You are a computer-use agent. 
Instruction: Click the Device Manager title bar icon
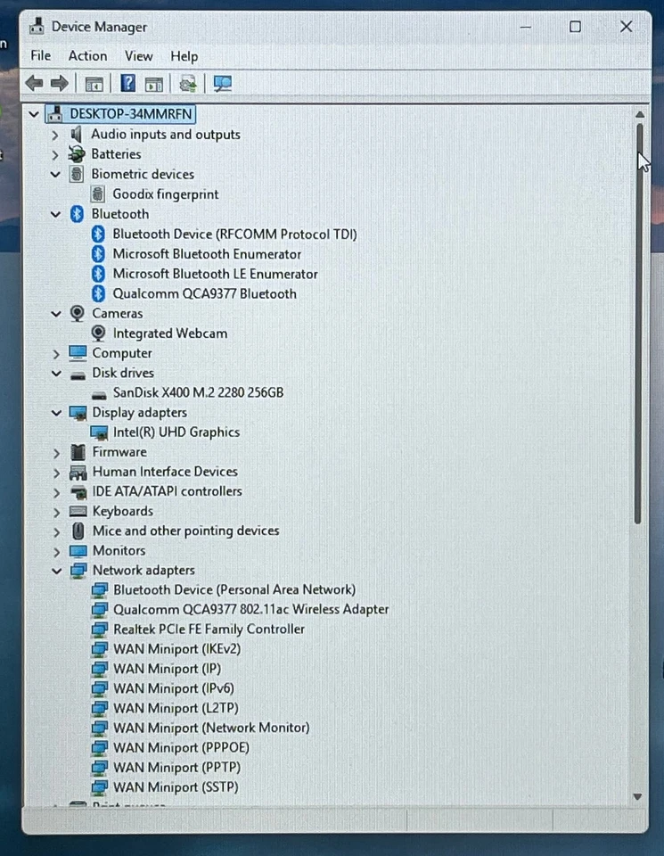37,26
